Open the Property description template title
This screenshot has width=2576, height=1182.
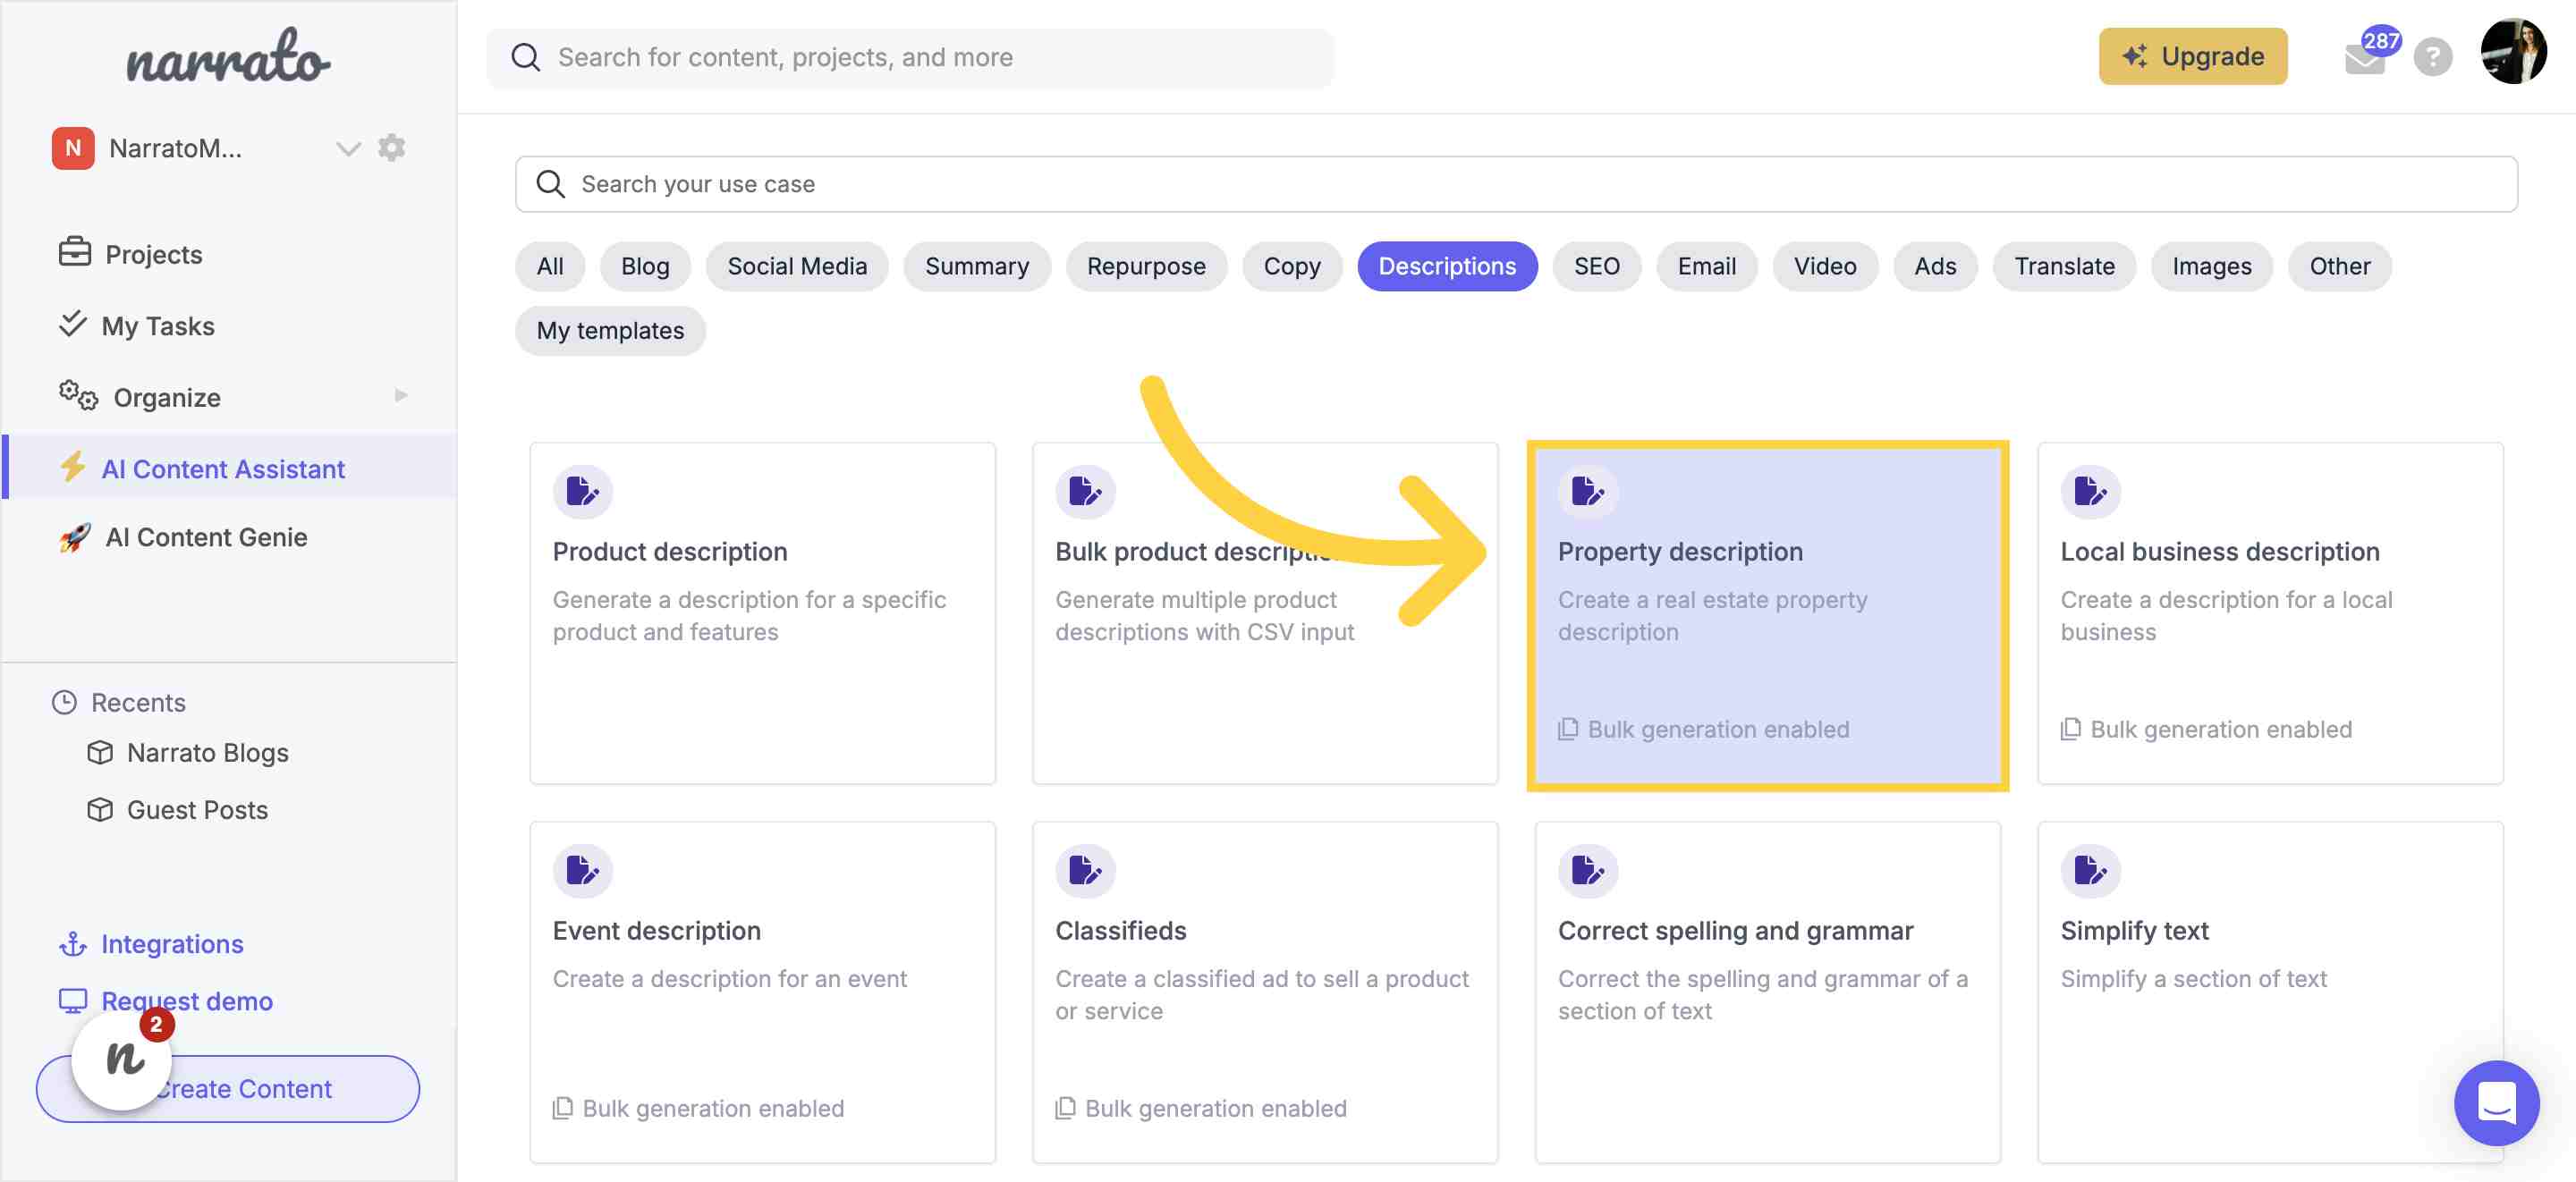click(x=1680, y=551)
